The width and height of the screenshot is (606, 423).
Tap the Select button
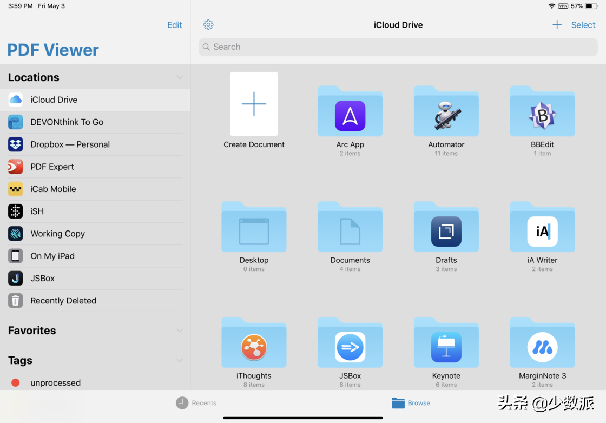click(x=583, y=25)
